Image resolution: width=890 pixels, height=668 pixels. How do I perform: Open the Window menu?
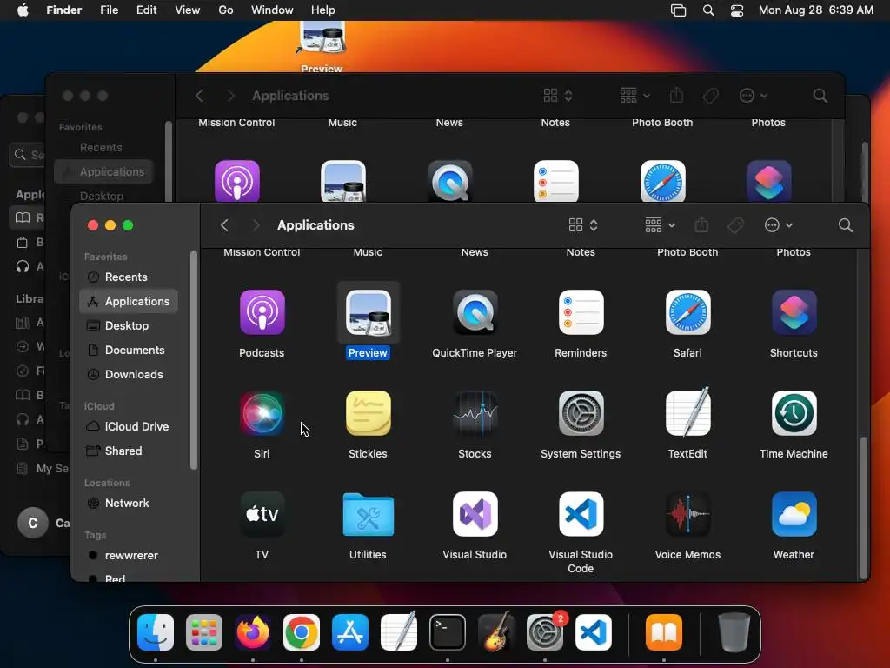(x=272, y=10)
